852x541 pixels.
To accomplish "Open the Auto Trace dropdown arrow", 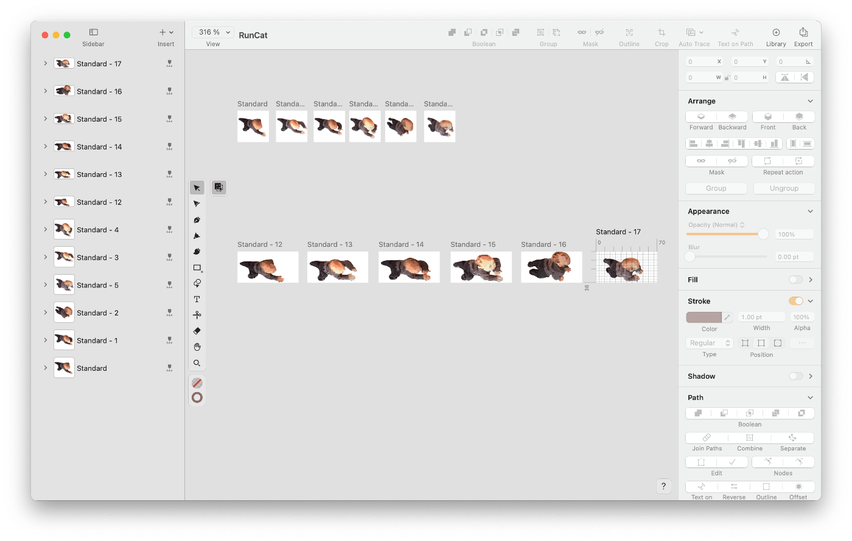I will click(701, 33).
